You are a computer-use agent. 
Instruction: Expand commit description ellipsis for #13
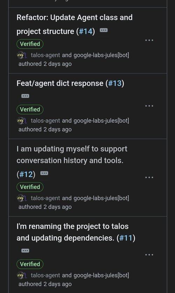tap(25, 96)
